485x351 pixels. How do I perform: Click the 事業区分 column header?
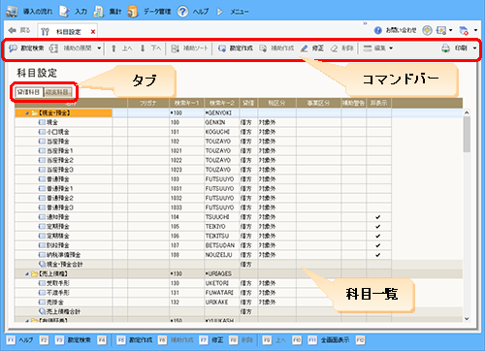pyautogui.click(x=318, y=103)
